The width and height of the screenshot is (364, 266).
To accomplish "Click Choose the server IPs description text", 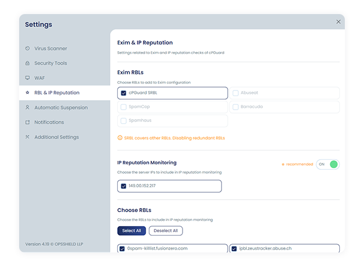I will [x=169, y=173].
